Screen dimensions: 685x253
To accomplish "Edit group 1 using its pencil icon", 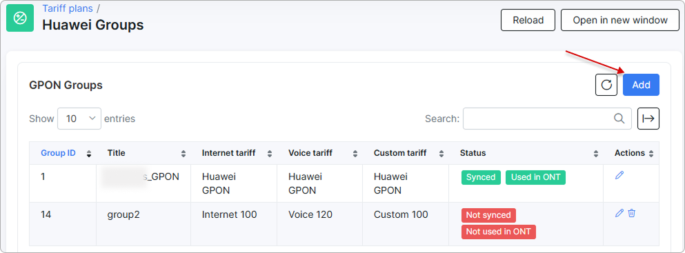I will coord(619,175).
